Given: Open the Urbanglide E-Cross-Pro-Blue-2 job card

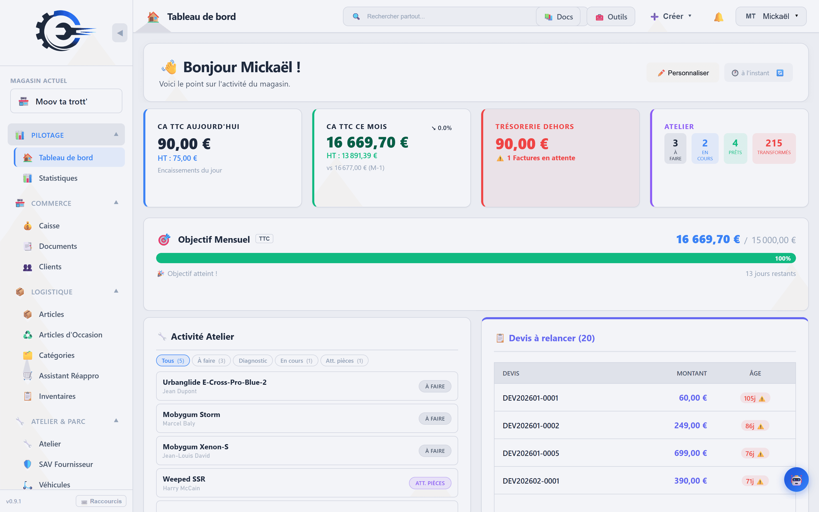Looking at the screenshot, I should coord(307,386).
